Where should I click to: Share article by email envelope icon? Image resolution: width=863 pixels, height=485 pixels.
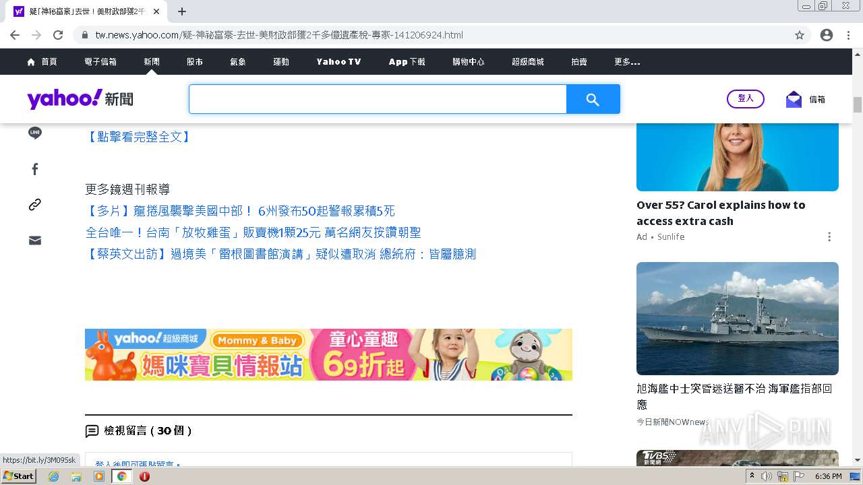[x=35, y=240]
